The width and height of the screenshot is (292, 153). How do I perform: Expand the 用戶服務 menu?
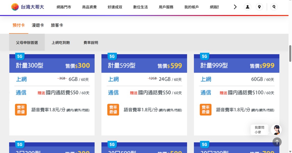166,7
